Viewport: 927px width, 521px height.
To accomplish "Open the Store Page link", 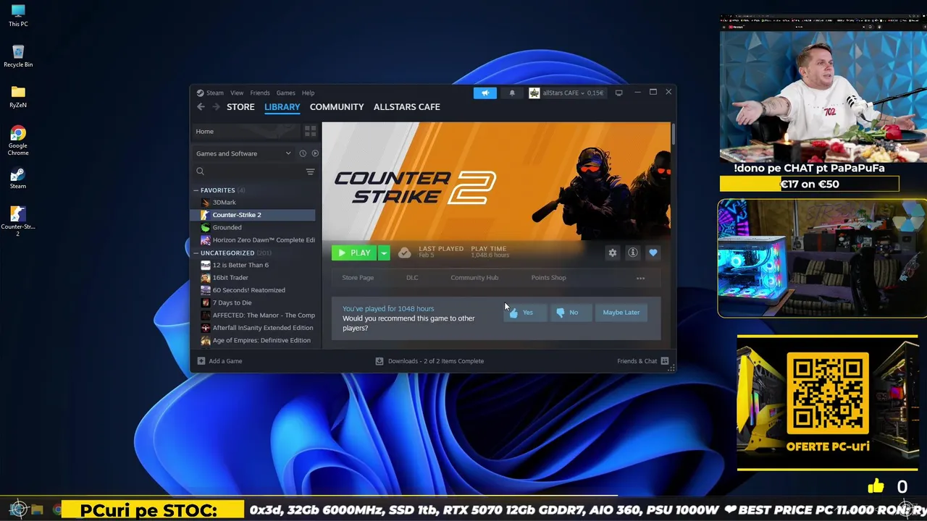I will [x=358, y=278].
